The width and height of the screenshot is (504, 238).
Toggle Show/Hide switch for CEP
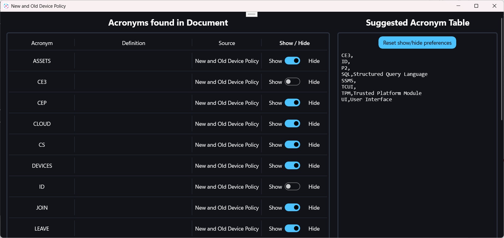(x=292, y=103)
